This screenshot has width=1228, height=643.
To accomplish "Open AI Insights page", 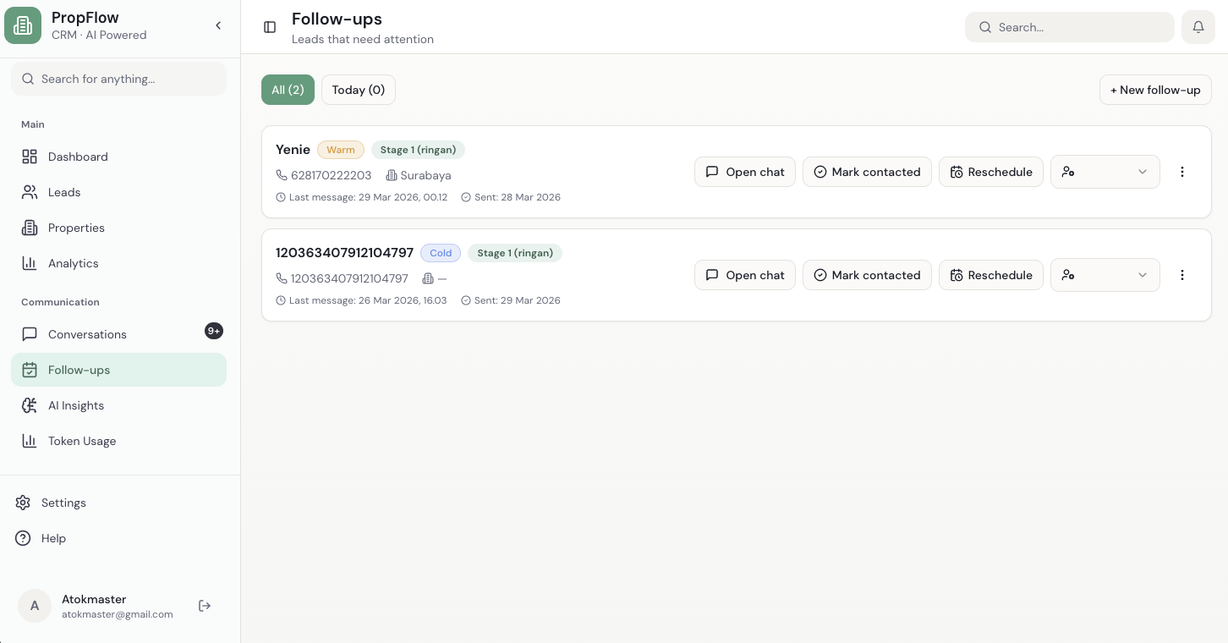I will point(118,405).
